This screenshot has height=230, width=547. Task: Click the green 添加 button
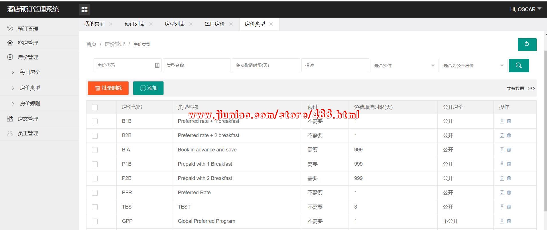(148, 88)
